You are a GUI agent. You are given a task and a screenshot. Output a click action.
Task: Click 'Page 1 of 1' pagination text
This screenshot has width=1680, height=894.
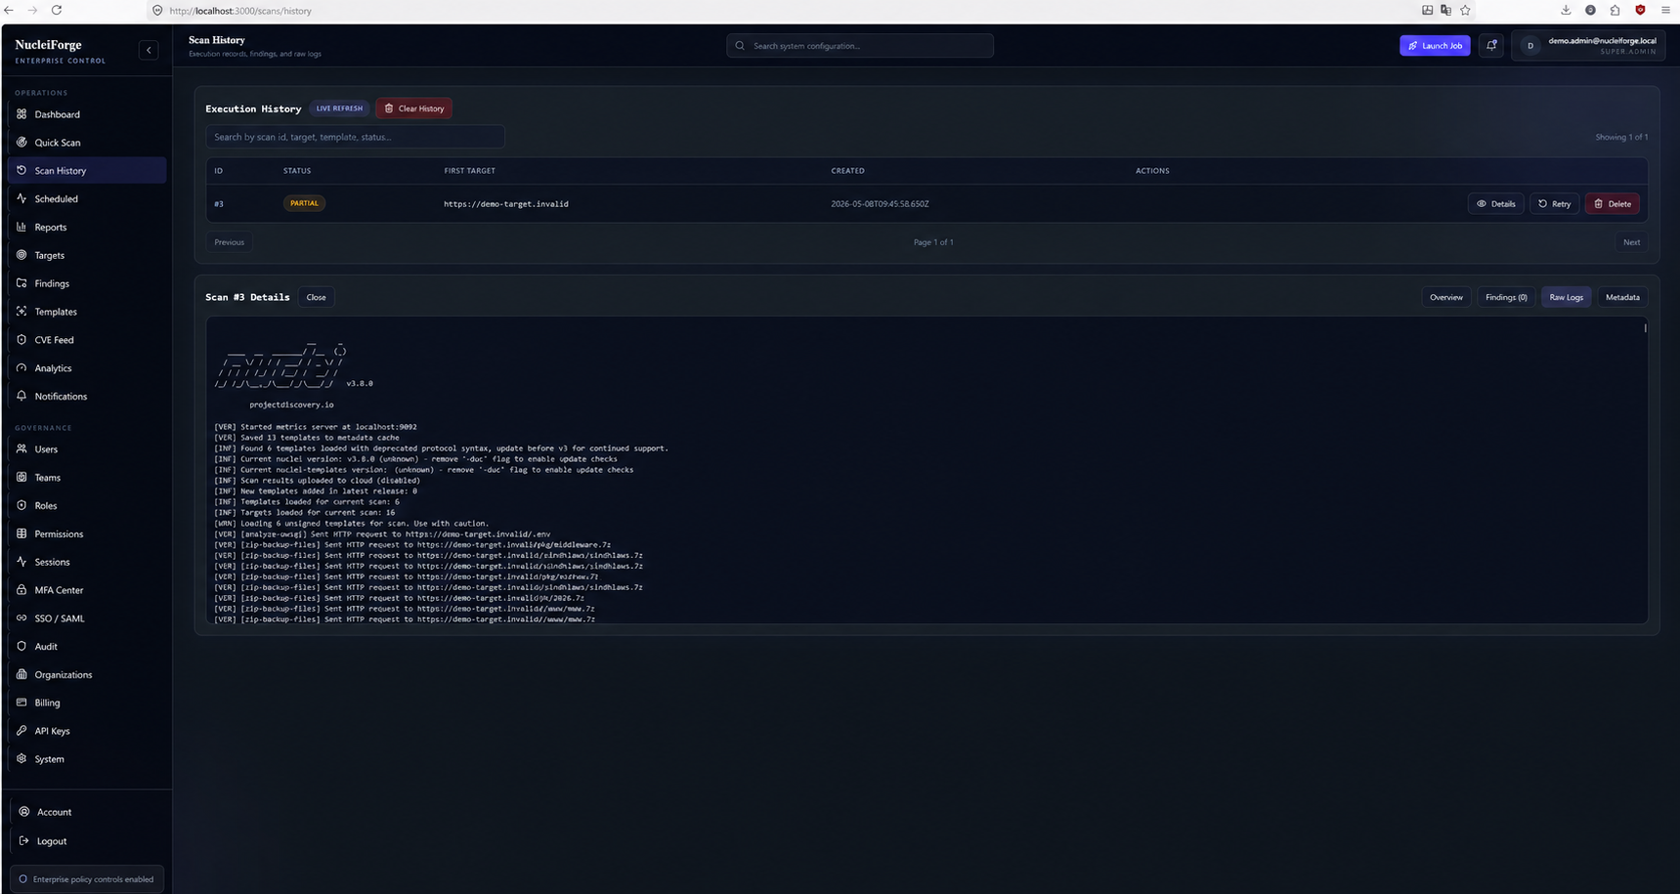933,242
